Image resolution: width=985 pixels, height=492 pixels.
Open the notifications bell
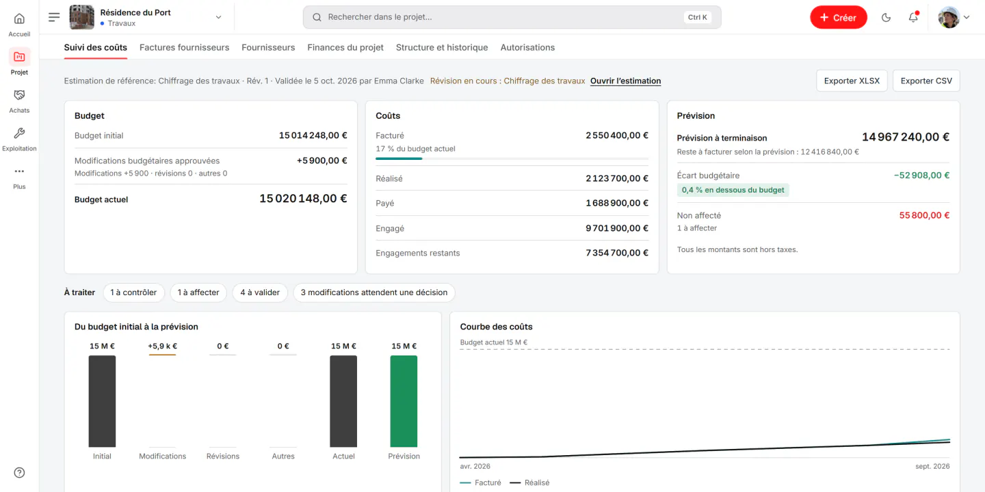tap(913, 18)
